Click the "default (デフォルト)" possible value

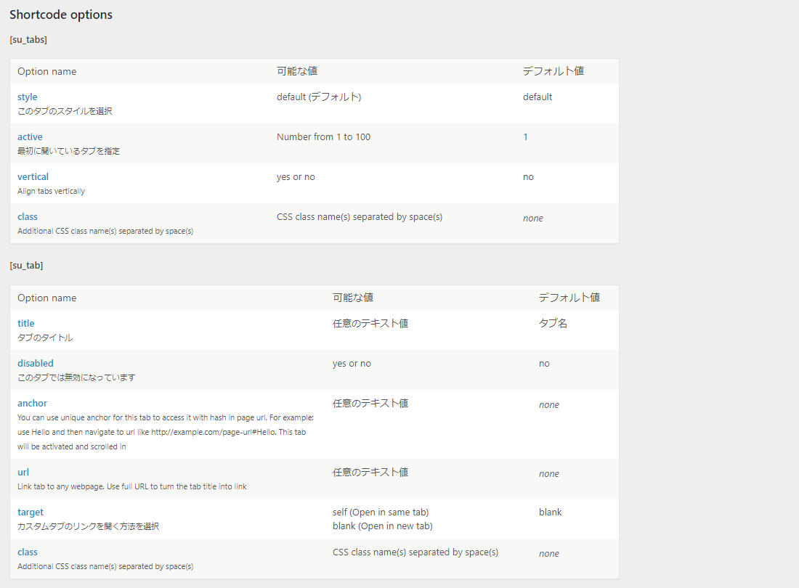319,97
